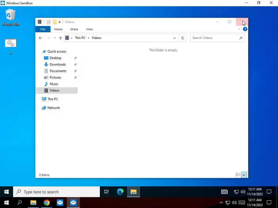Click the pin icon next to Desktop
278x208 pixels.
click(x=75, y=58)
